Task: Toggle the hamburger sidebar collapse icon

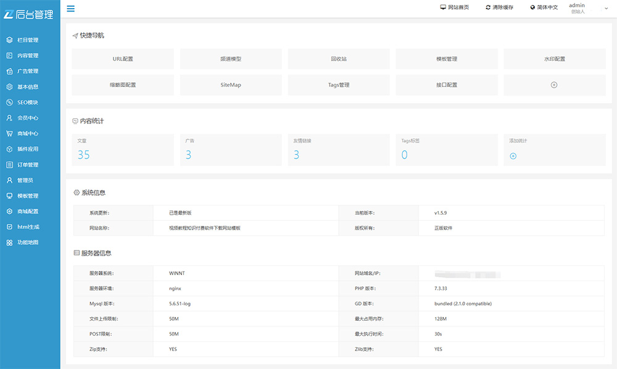Action: (x=70, y=9)
